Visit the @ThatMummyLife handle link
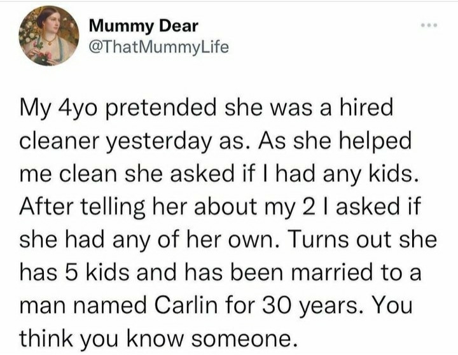The width and height of the screenshot is (458, 355). click(x=156, y=46)
